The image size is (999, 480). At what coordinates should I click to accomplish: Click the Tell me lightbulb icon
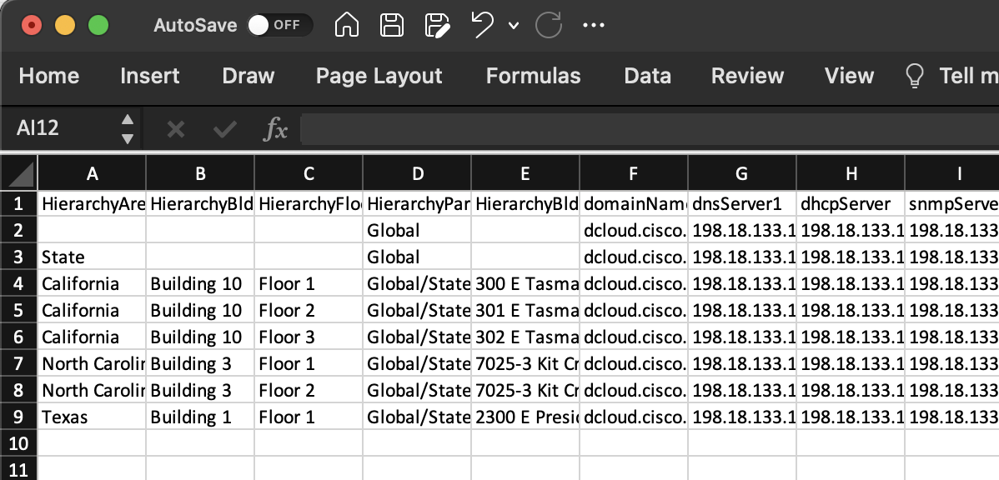pos(915,76)
